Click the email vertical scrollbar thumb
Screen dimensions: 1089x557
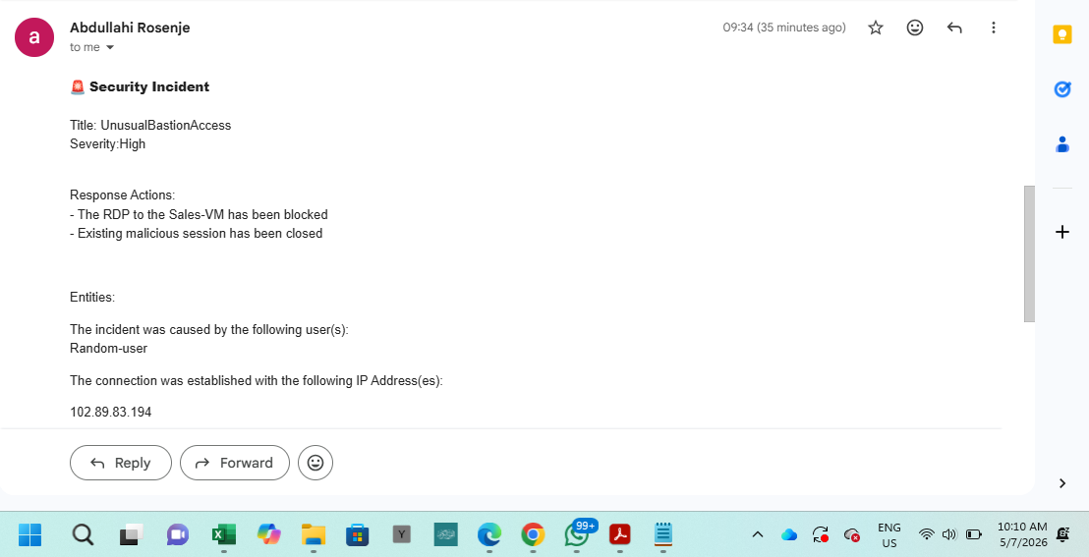click(x=1029, y=253)
